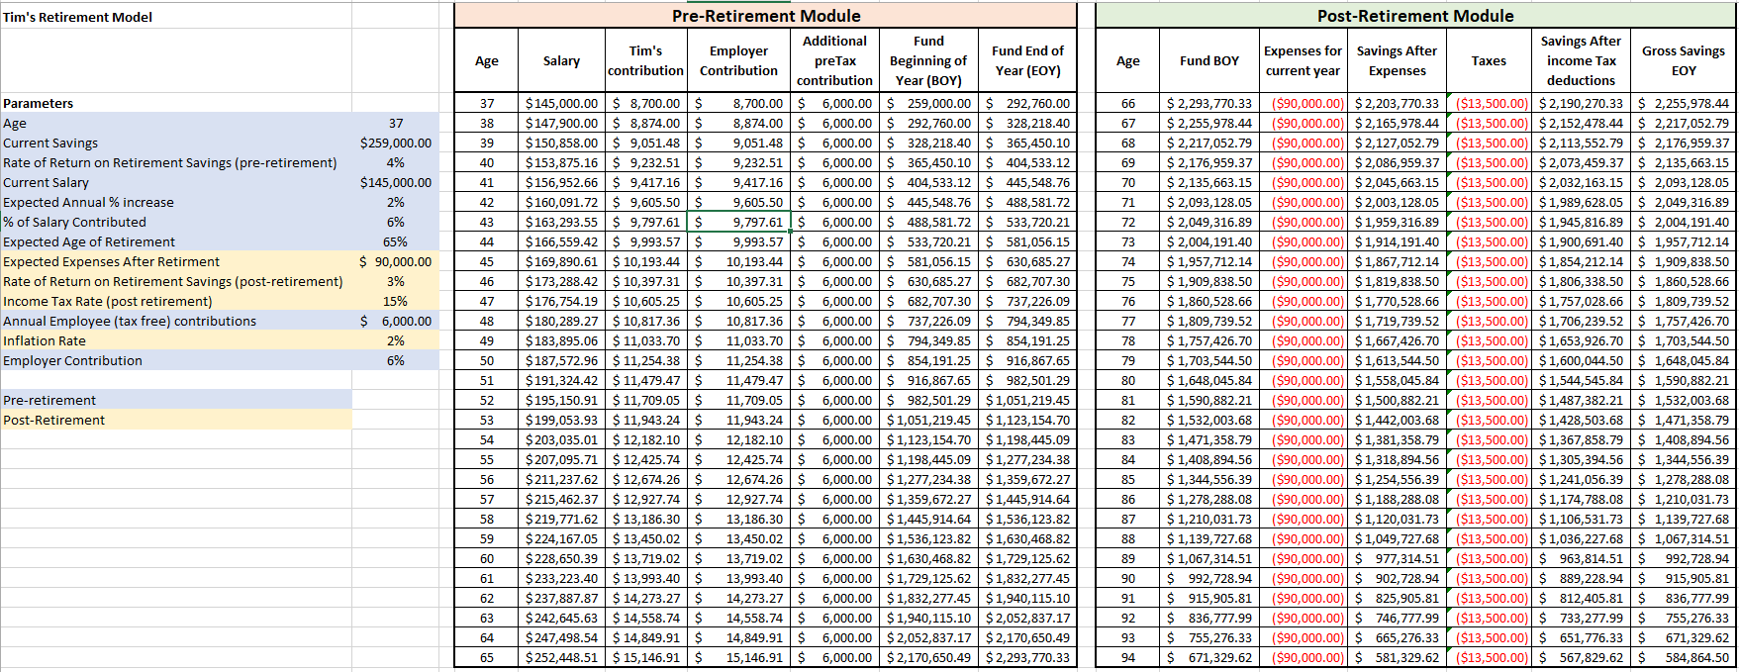Screen dimensions: 1739x672
Task: Select gross savings EOY $ 2,255,978.44
Action: coord(1683,103)
